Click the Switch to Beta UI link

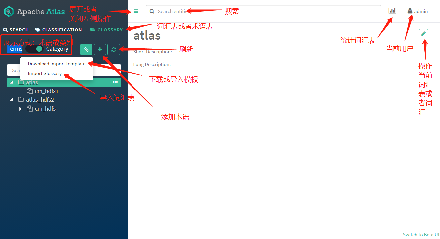pos(421,235)
